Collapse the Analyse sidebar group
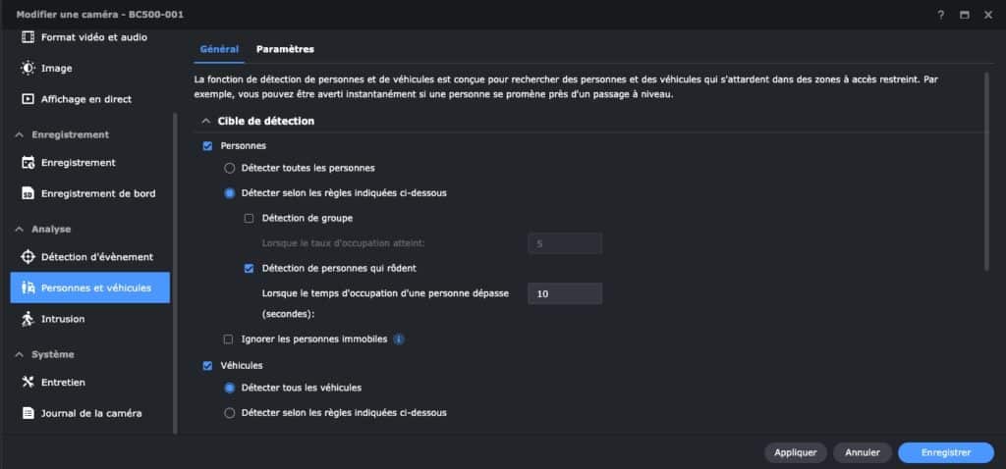 (20, 230)
